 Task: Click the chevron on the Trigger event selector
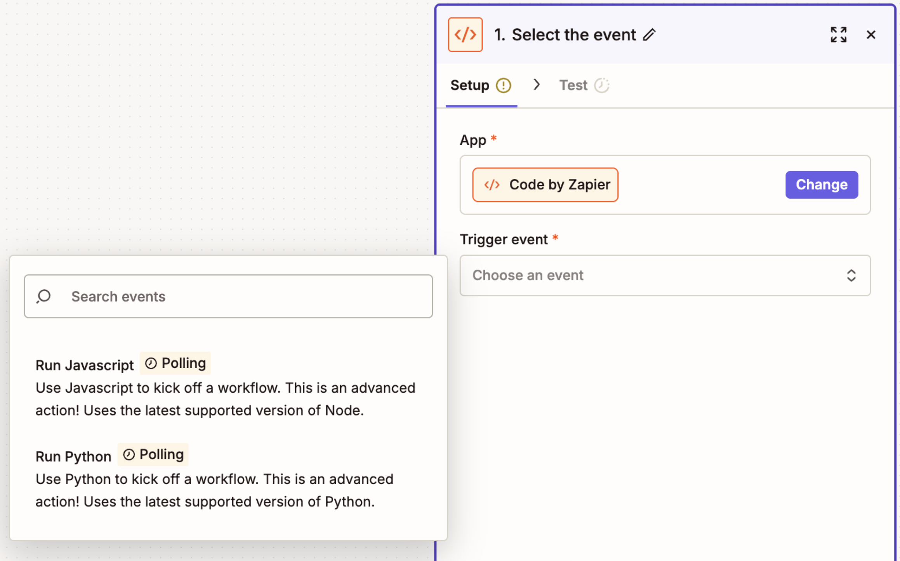[851, 275]
